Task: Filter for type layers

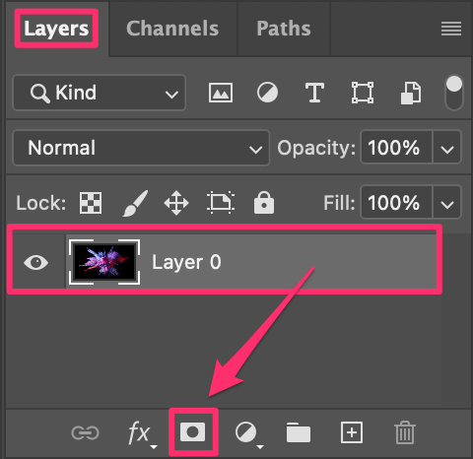Action: [x=314, y=93]
